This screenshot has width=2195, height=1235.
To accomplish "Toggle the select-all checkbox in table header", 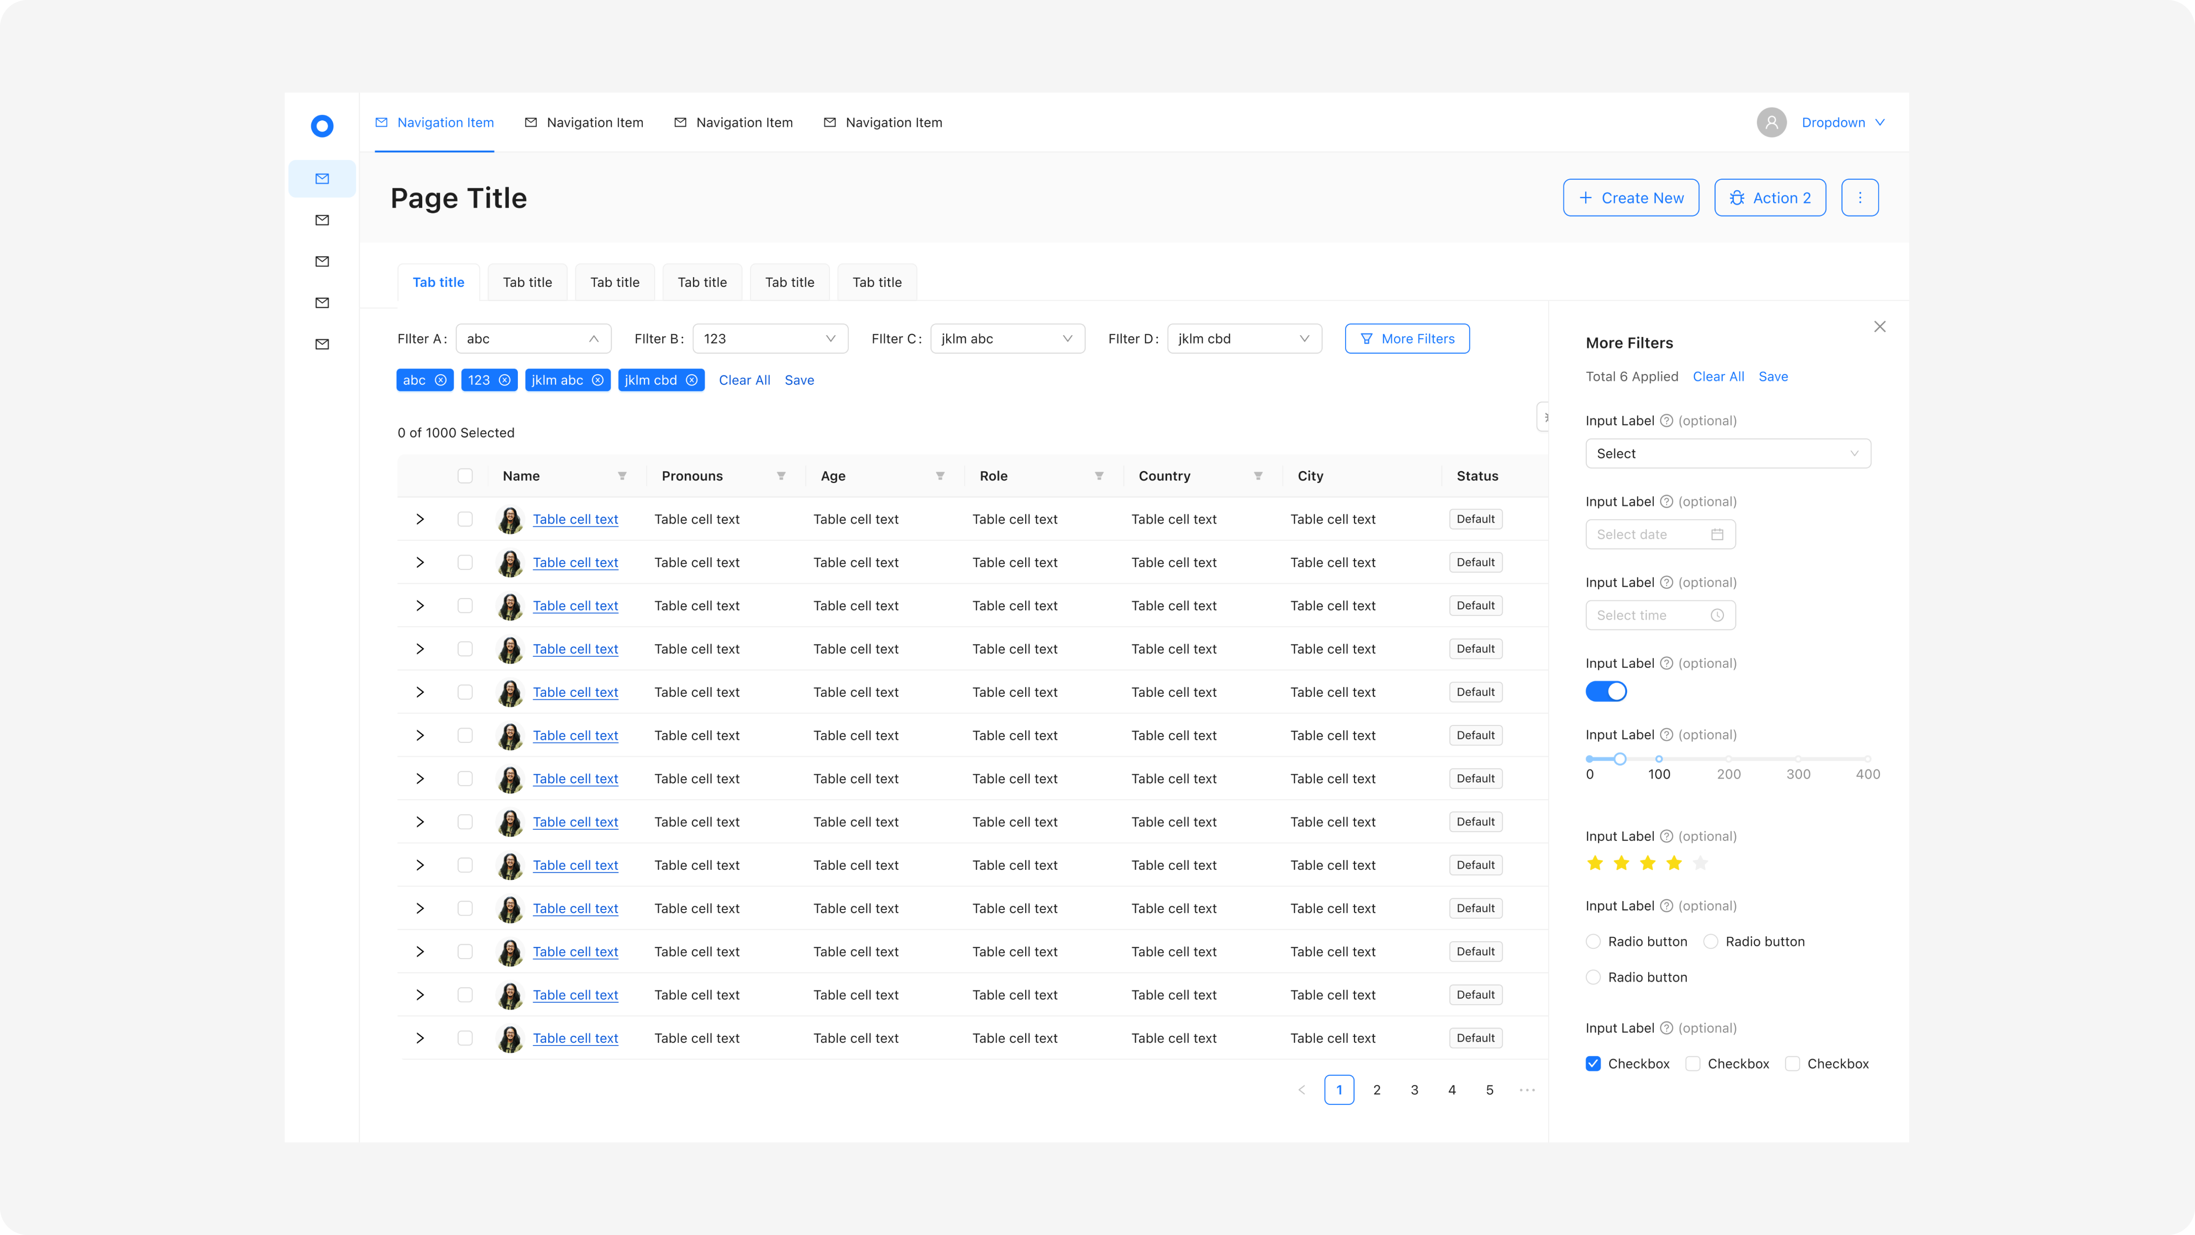I will pyautogui.click(x=465, y=476).
